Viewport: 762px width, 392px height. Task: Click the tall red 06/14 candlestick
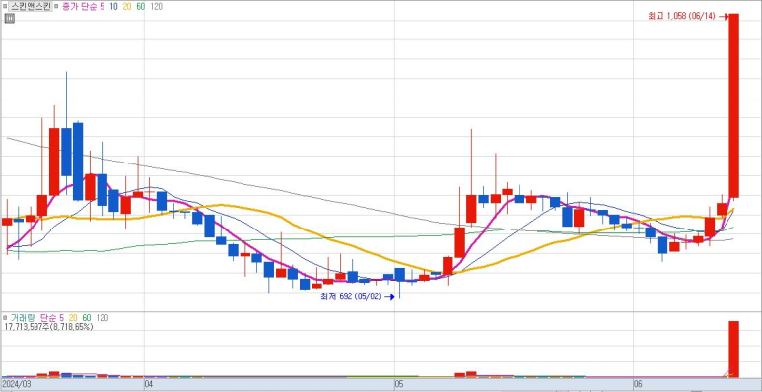coord(733,105)
